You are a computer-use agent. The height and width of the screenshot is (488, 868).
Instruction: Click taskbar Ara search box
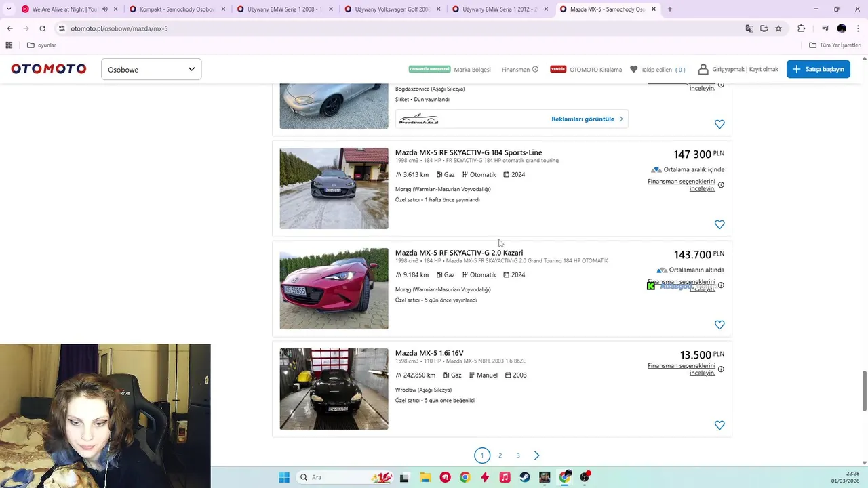[346, 477]
